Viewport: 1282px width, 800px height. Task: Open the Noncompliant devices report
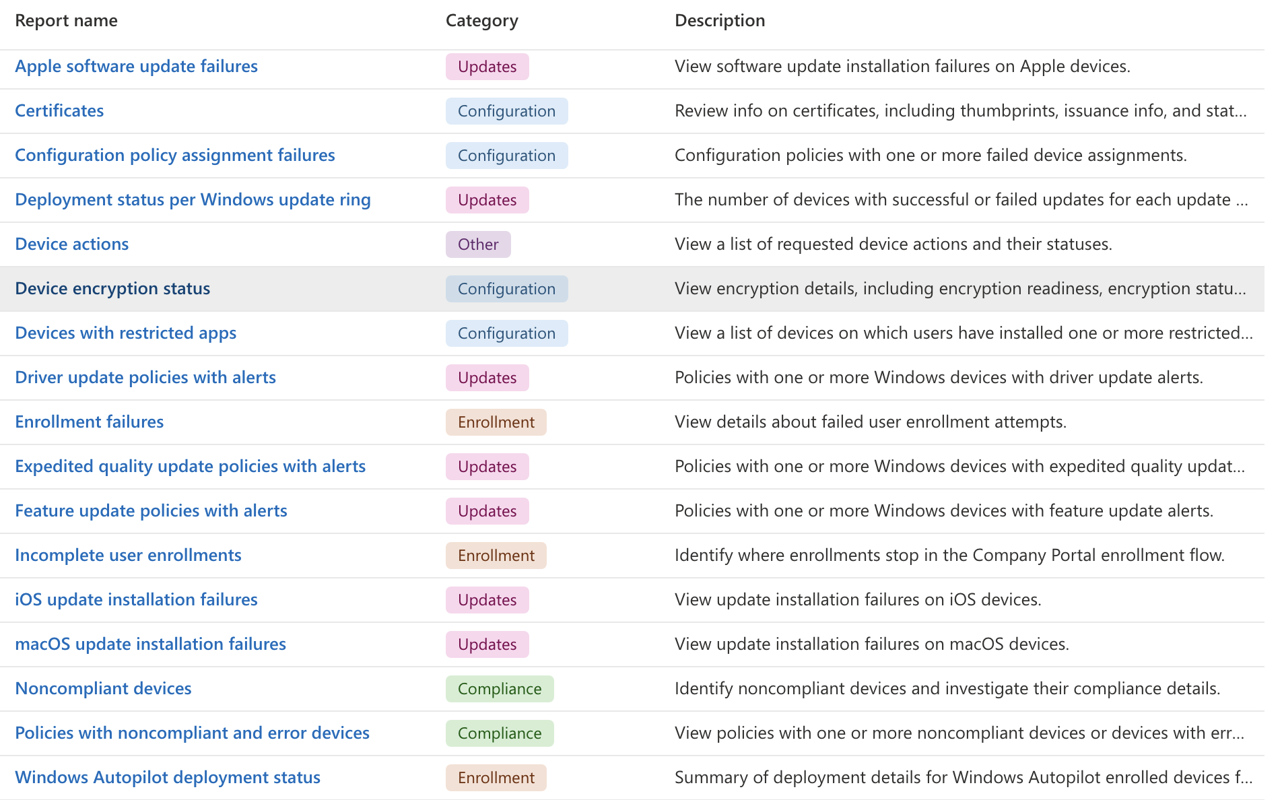104,688
